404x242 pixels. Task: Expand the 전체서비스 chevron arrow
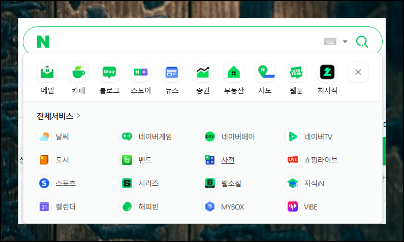pyautogui.click(x=78, y=116)
